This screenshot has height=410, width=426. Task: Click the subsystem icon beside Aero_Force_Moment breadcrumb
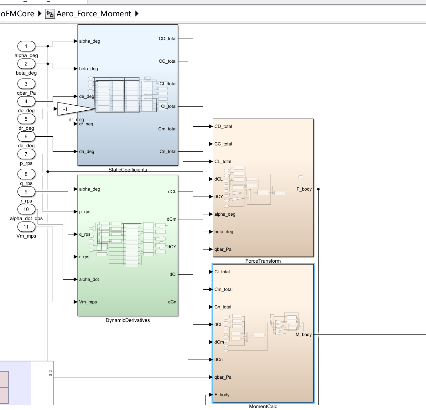pos(50,14)
